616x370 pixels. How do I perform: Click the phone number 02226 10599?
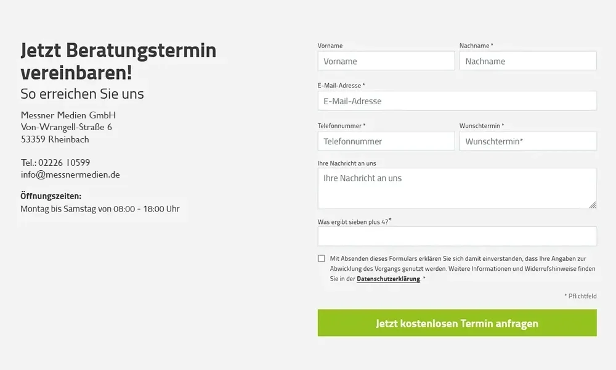(x=64, y=163)
